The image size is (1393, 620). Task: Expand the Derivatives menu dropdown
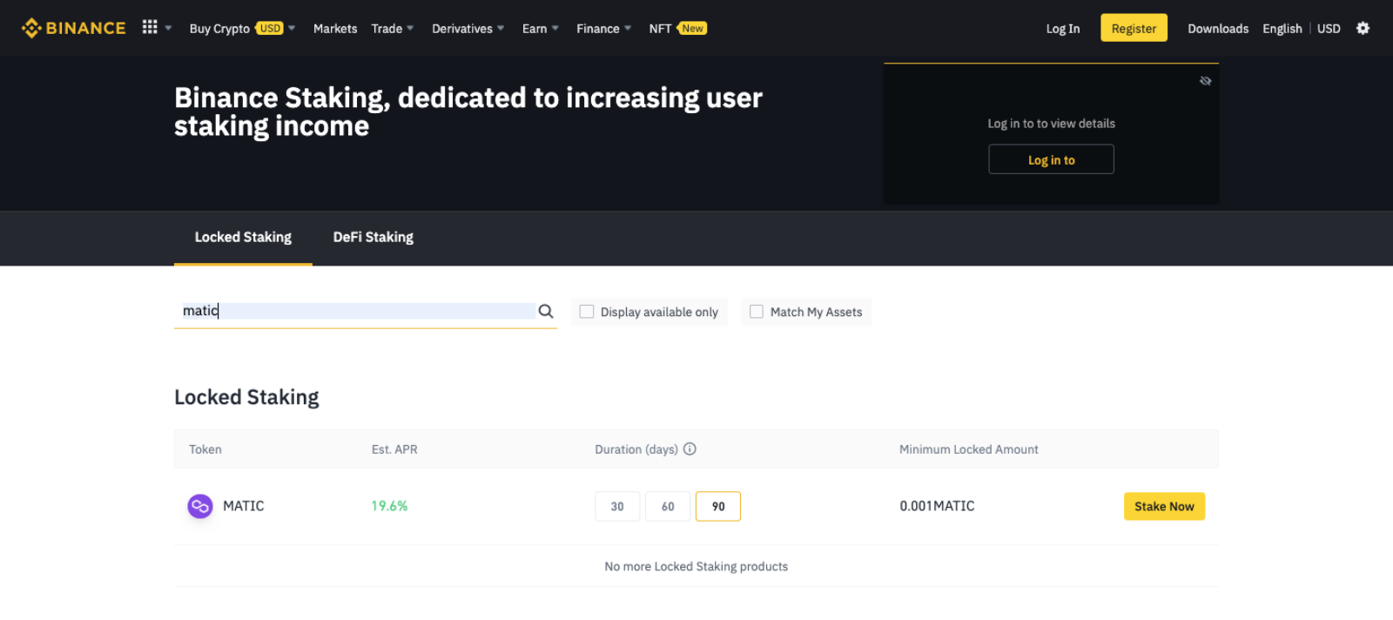(501, 29)
